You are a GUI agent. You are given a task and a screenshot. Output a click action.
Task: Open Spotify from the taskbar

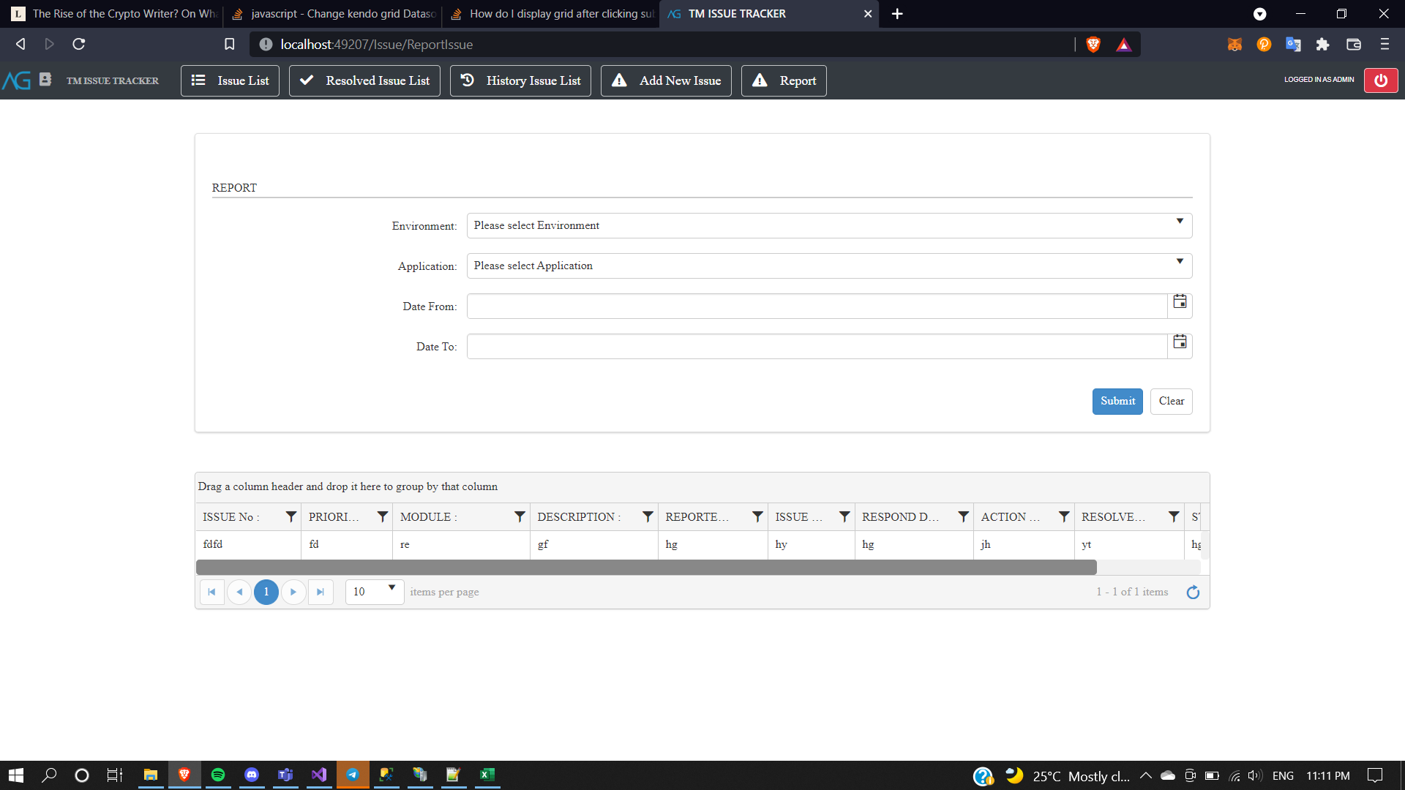point(218,775)
